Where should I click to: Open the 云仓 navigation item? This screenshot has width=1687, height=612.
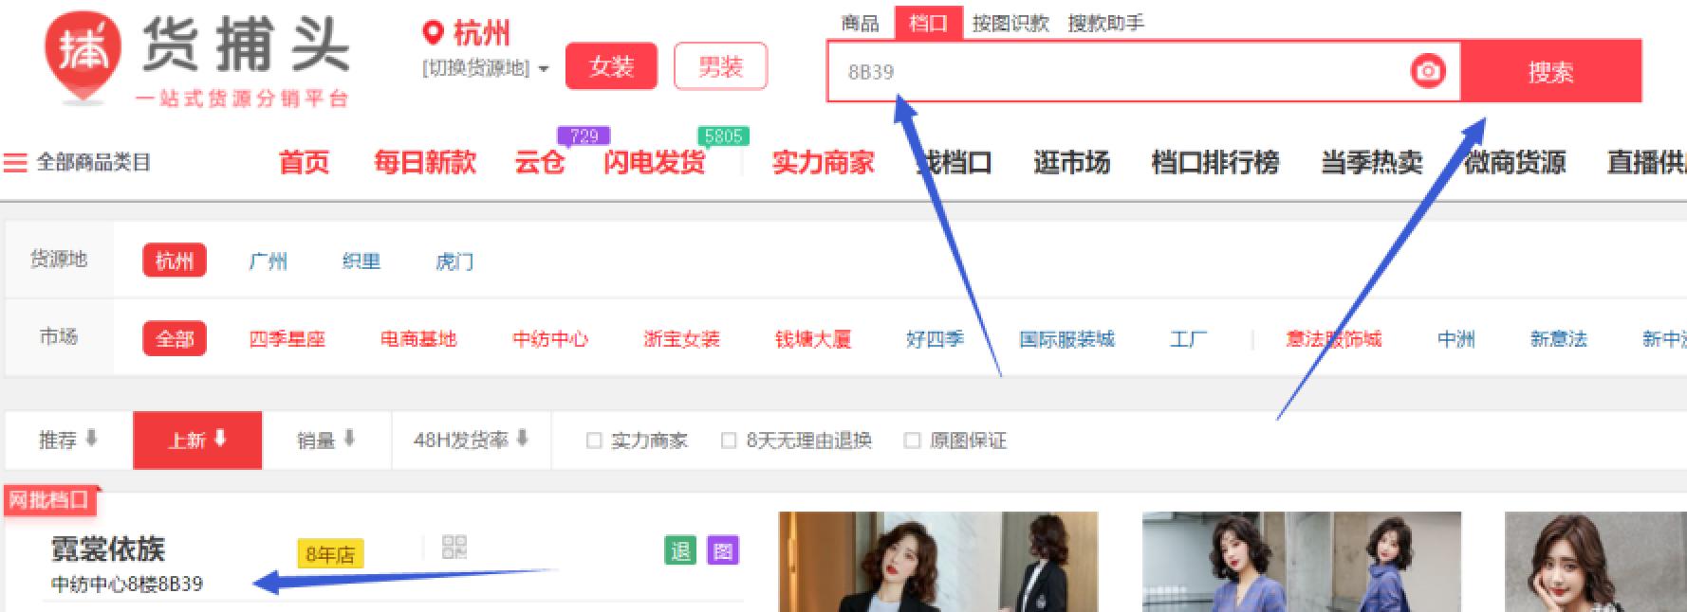[x=539, y=163]
